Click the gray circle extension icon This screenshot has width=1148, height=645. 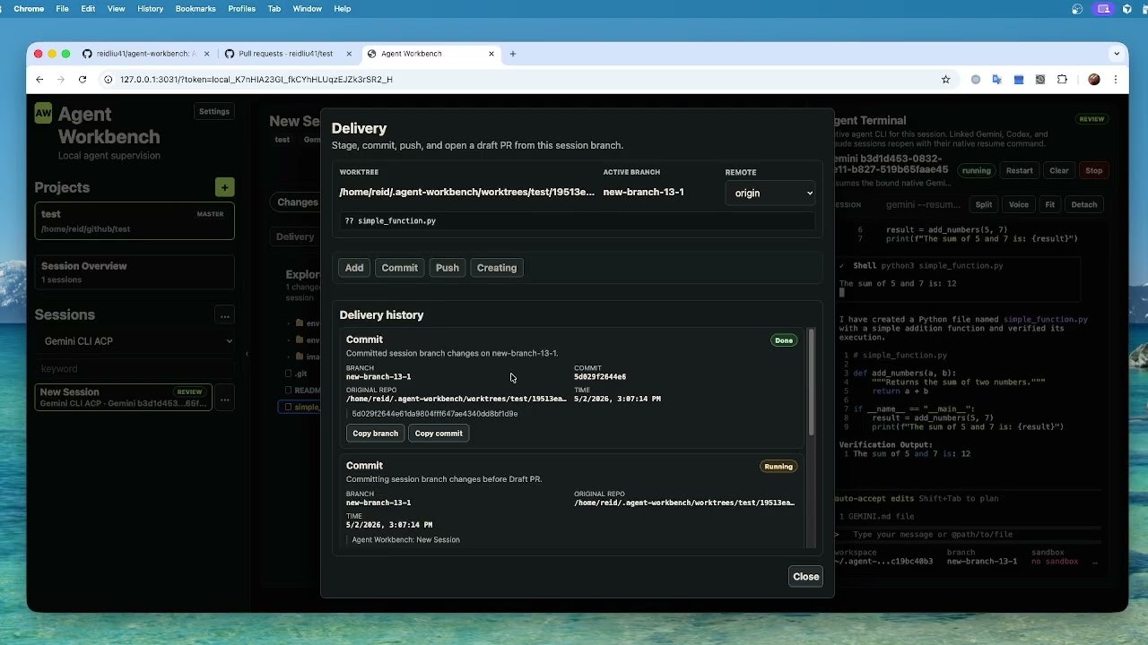(976, 79)
